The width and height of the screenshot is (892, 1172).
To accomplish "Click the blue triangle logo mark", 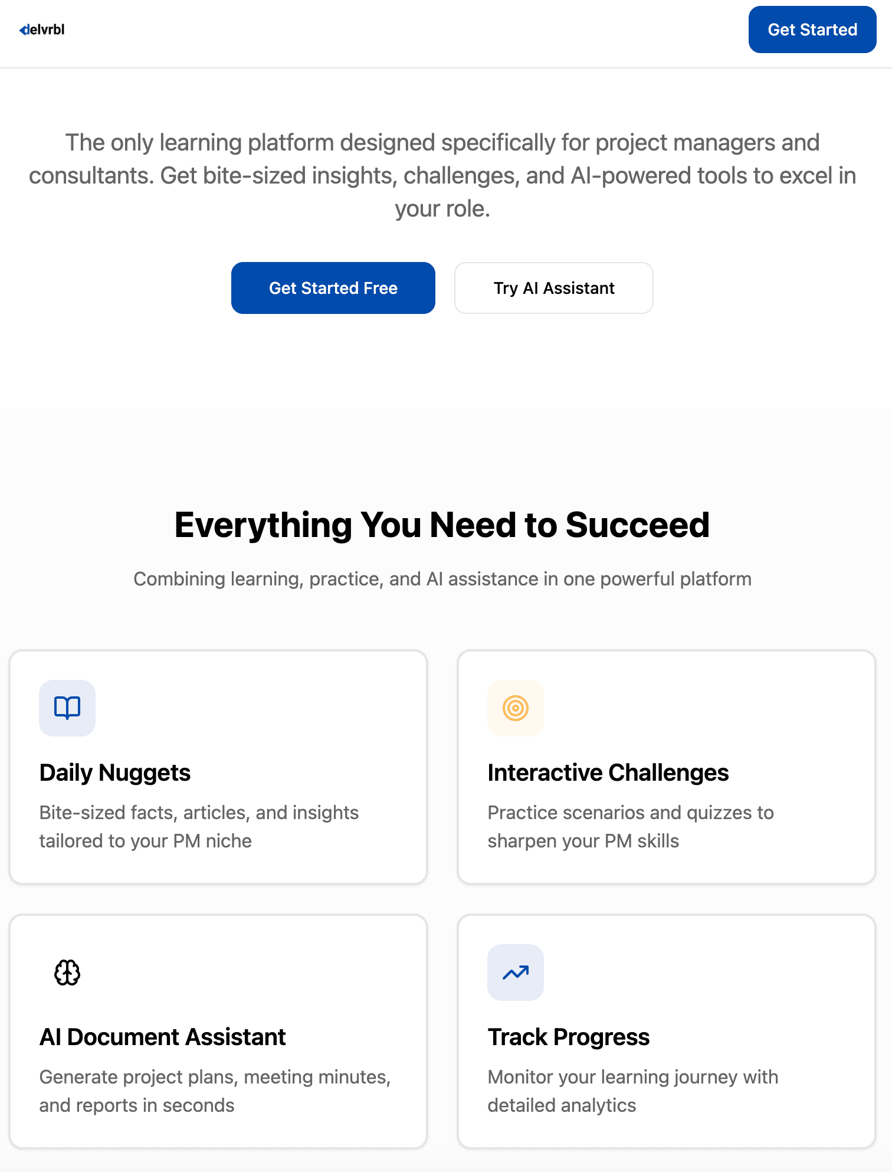I will pos(23,30).
